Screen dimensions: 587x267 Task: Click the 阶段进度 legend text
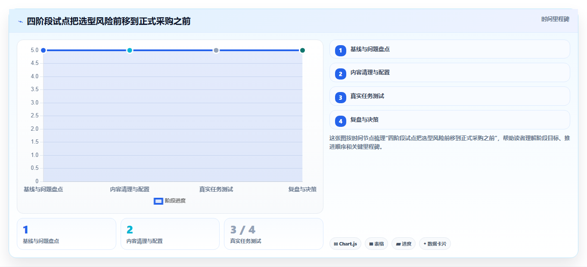[x=175, y=201]
